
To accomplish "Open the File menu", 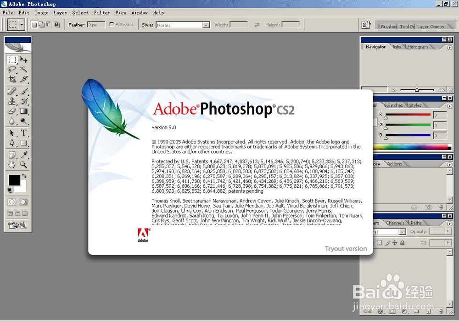I will click(x=8, y=12).
